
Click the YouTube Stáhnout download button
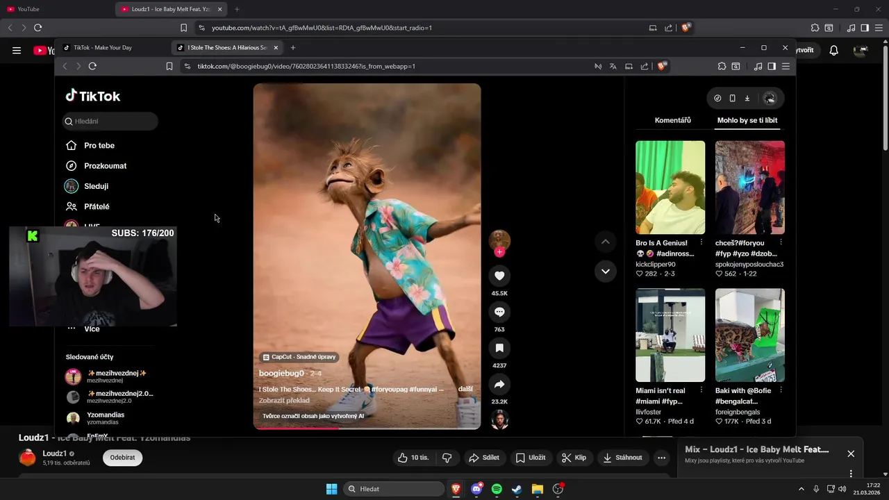(x=624, y=458)
